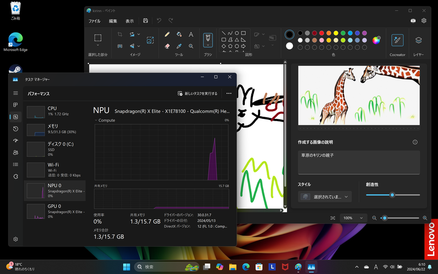438x274 pixels.
Task: Click the Save icon in Paint
Action: pos(146,21)
